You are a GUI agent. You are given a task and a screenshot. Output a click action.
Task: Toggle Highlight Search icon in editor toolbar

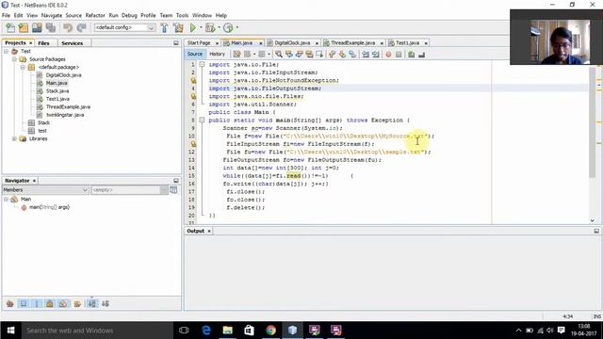[309, 55]
